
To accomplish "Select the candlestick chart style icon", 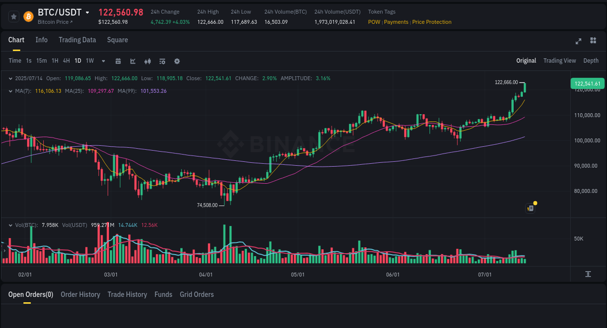I will pyautogui.click(x=147, y=61).
